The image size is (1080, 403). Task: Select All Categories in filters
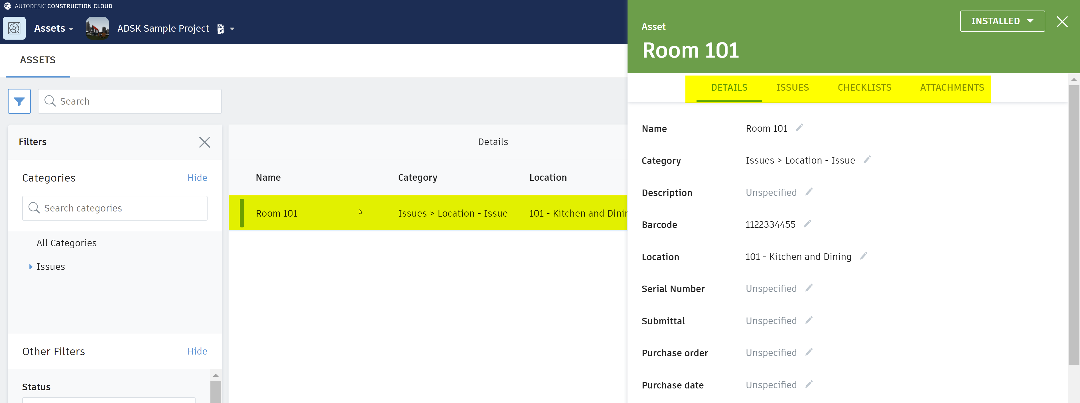pos(66,243)
